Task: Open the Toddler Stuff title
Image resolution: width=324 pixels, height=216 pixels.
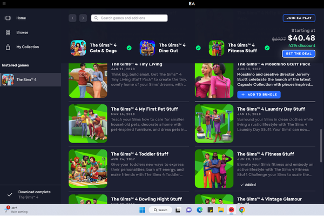Action: click(140, 154)
